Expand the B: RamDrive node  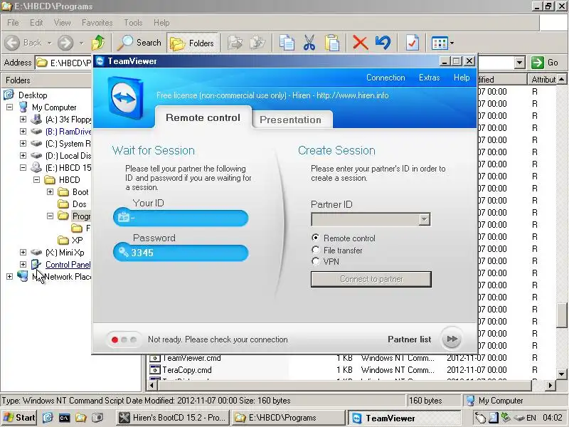[23, 131]
